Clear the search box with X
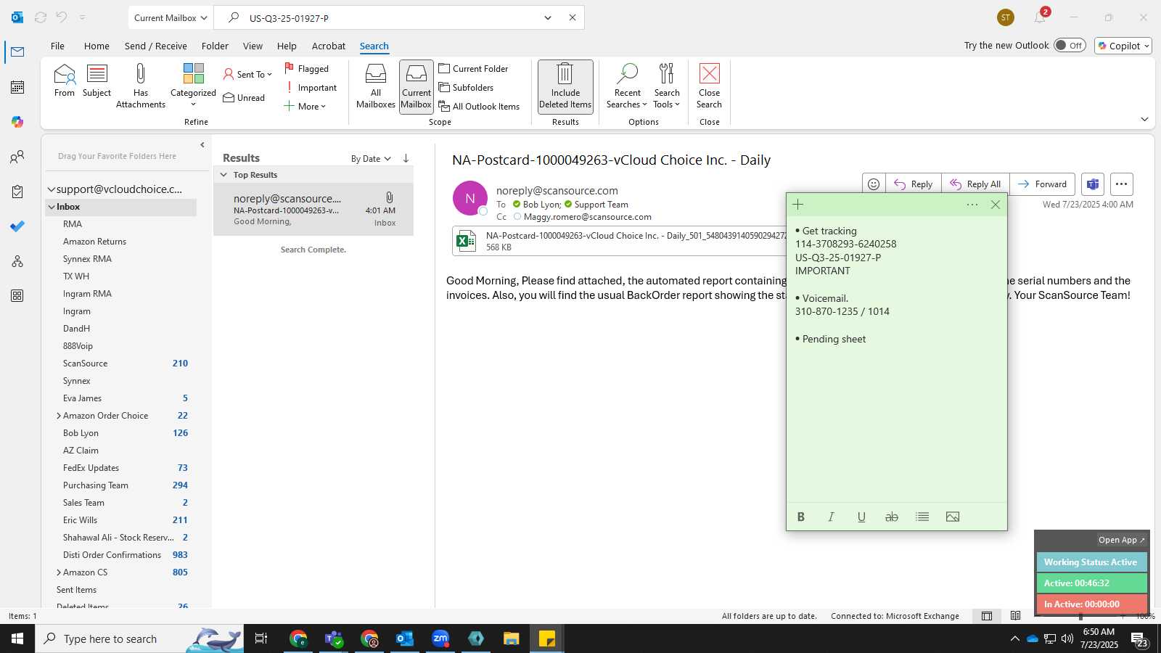Screen dimensions: 1161x653 (573, 17)
